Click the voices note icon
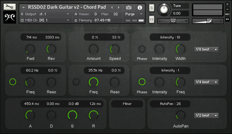This screenshot has width=232, height=134. (76, 14)
